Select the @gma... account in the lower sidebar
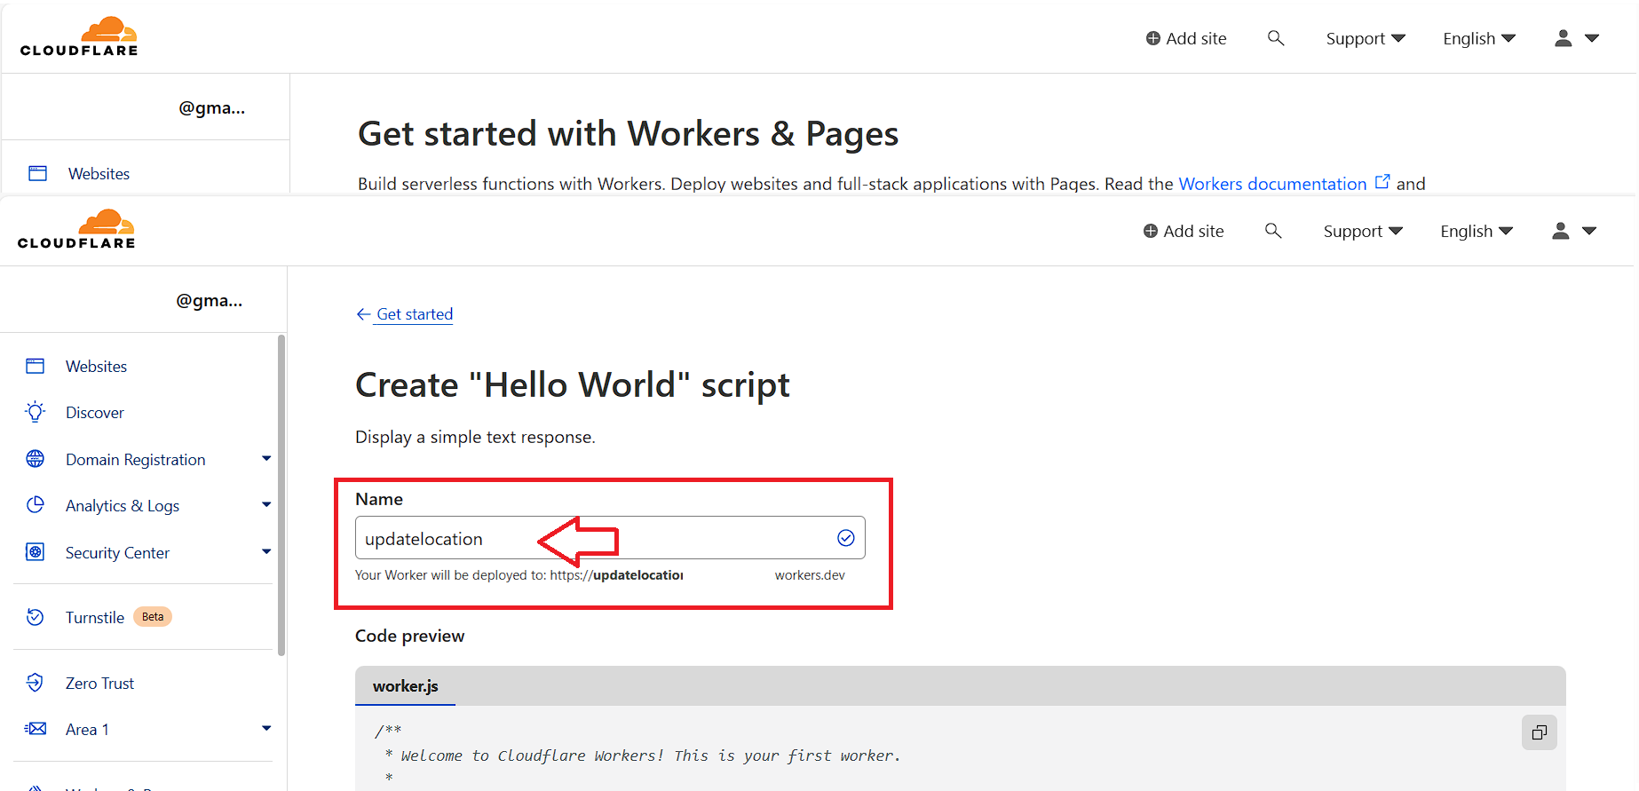The image size is (1639, 791). (x=209, y=300)
